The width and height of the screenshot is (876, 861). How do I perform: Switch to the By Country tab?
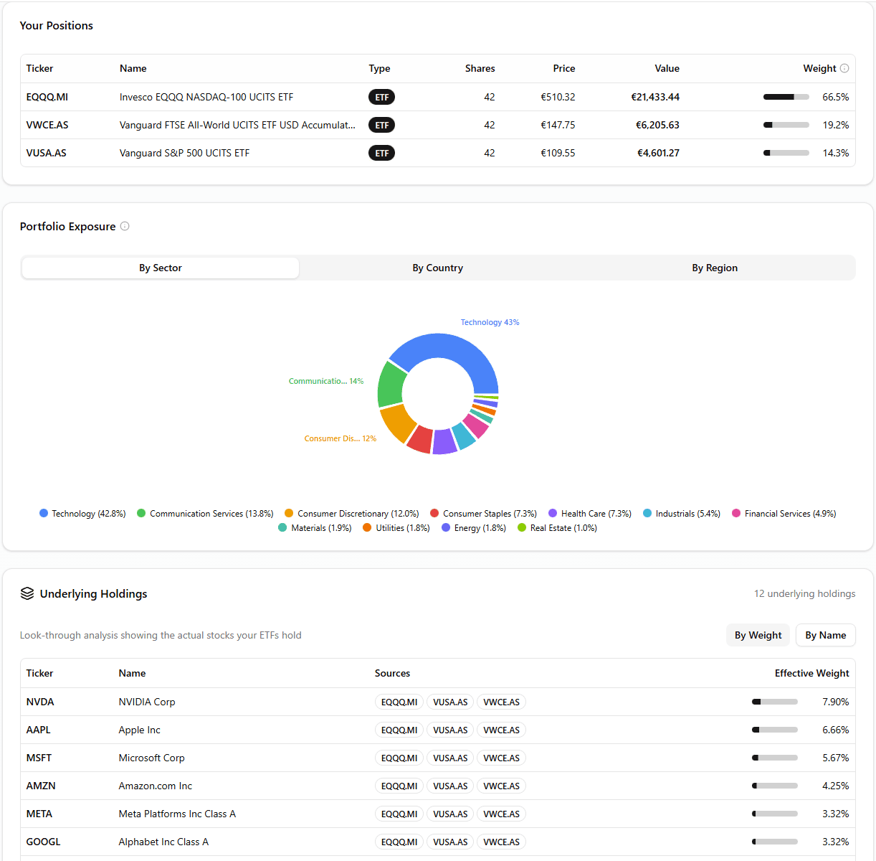pyautogui.click(x=437, y=268)
